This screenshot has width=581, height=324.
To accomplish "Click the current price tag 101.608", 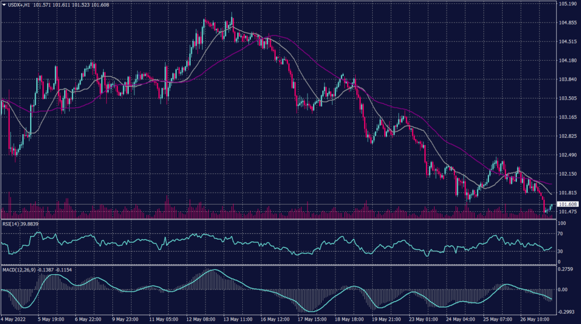I will [567, 204].
